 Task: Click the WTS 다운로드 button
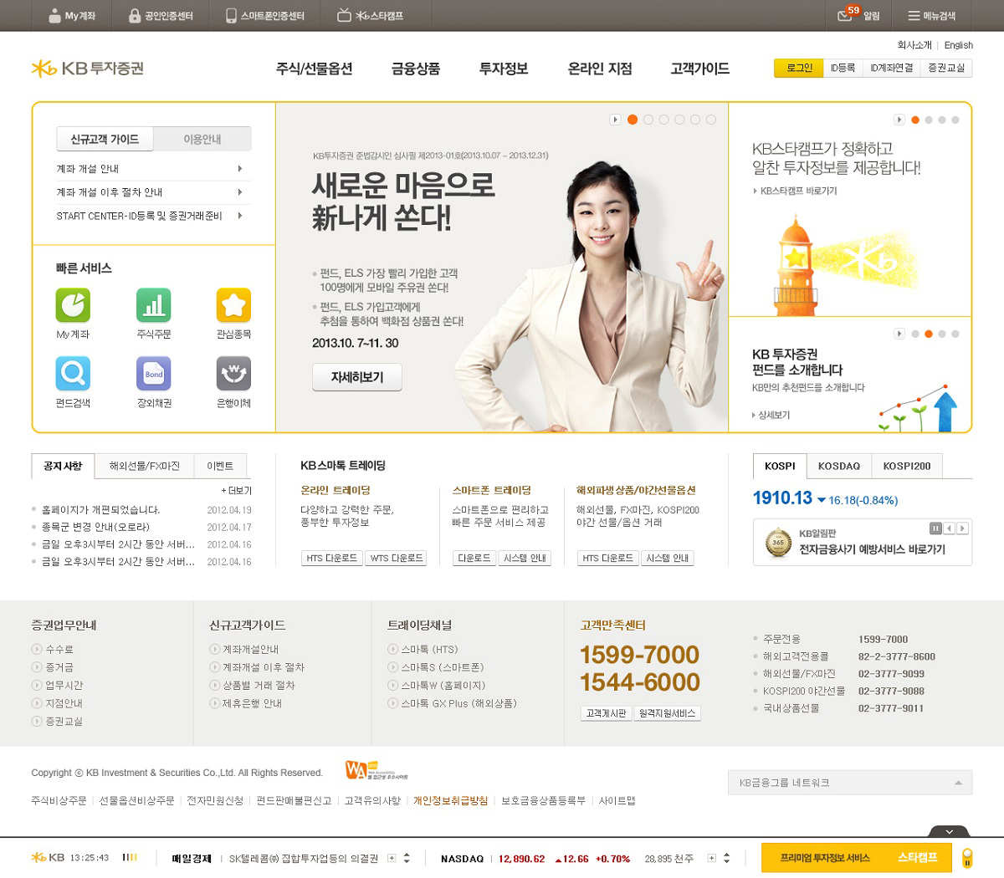(397, 558)
